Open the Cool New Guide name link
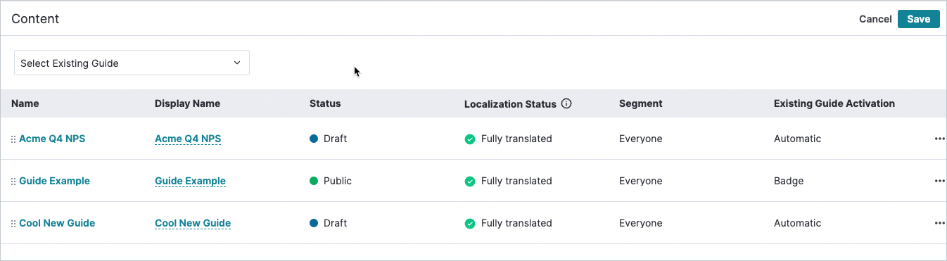947x261 pixels. [57, 223]
